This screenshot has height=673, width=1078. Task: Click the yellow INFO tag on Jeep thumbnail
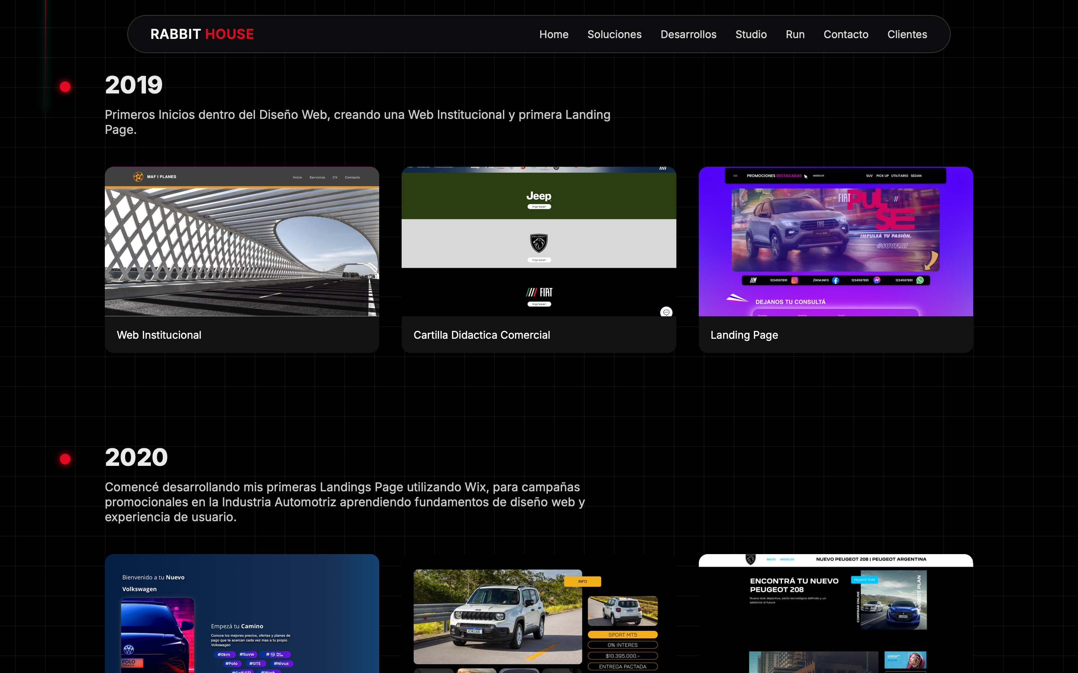(x=582, y=581)
